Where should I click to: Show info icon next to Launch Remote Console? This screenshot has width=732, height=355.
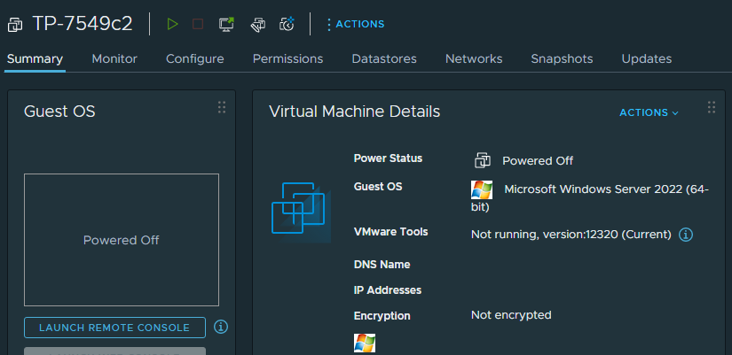click(221, 327)
